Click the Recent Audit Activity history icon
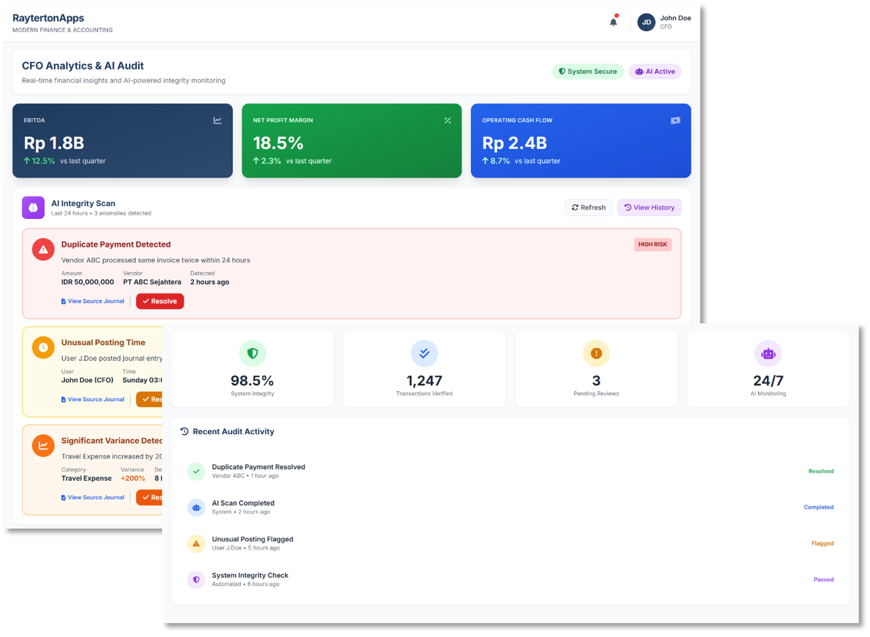The image size is (870, 637). click(184, 431)
